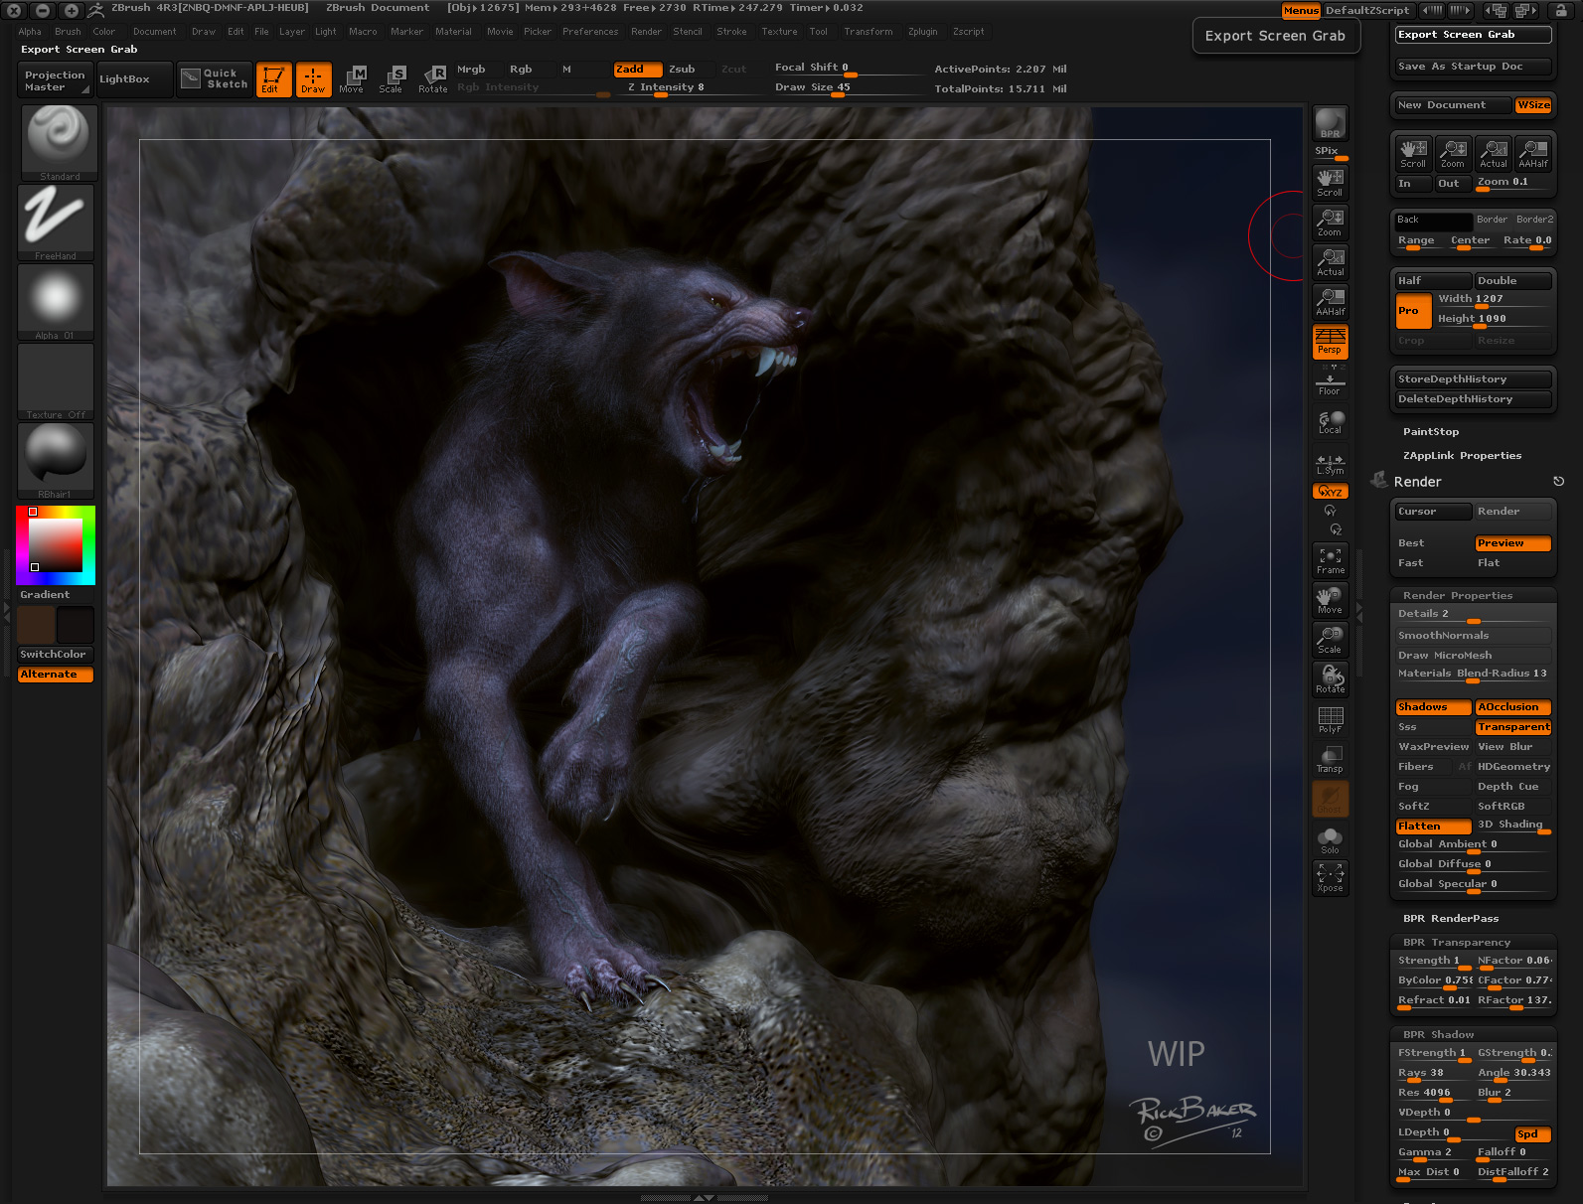Enable Zadd sculpt mode
Viewport: 1583px width, 1204px height.
click(x=638, y=70)
